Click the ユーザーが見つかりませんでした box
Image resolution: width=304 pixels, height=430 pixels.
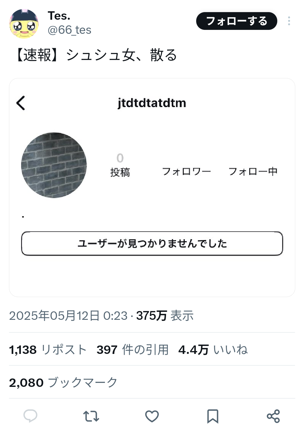click(152, 243)
